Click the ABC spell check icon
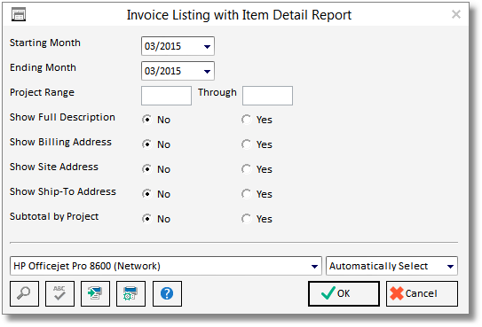 tap(59, 293)
